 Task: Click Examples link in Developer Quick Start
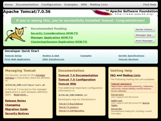click(86, 56)
